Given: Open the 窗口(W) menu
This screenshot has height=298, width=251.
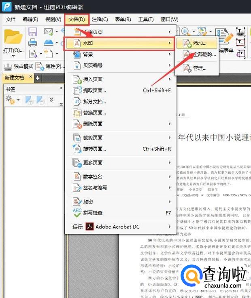Looking at the screenshot, I should 170,19.
